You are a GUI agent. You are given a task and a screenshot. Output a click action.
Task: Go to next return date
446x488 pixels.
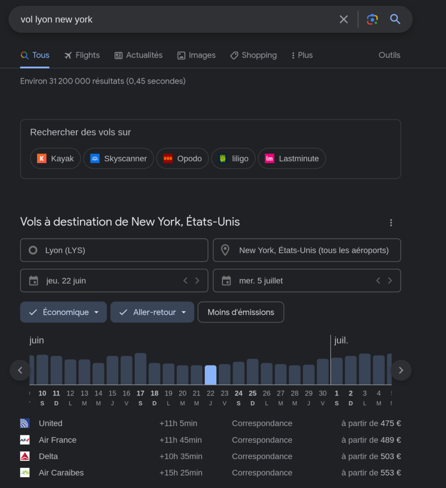[x=390, y=281]
